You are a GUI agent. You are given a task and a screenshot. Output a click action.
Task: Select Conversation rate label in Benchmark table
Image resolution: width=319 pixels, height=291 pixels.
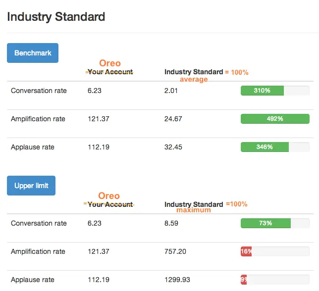pos(39,91)
